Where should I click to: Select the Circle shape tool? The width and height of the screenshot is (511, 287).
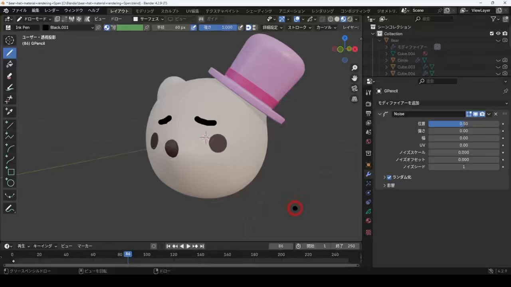10,183
